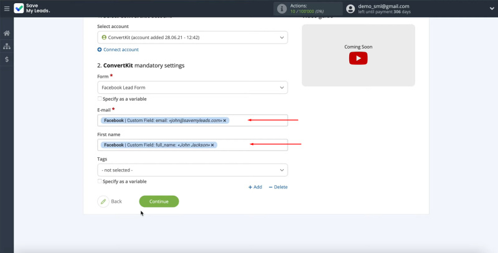Screen dimensions: 498x253
Task: Remove the full_name custom field tag
Action: [212, 145]
